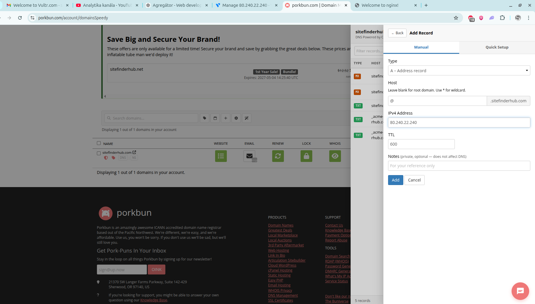Click the NS badge under sitefinderhub.com

(134, 158)
